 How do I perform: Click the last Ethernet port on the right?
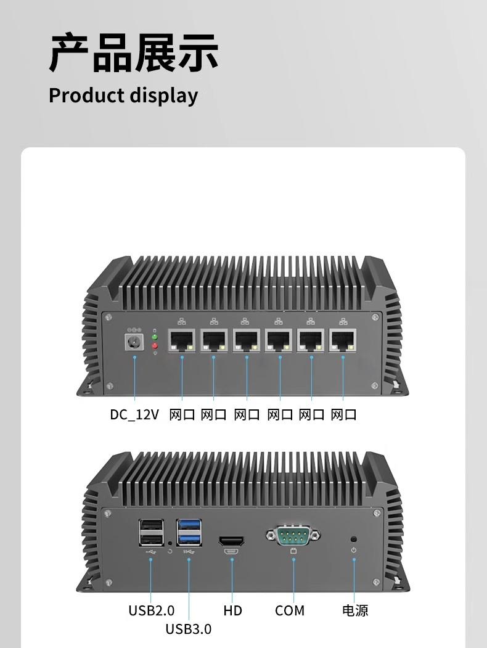pyautogui.click(x=342, y=340)
